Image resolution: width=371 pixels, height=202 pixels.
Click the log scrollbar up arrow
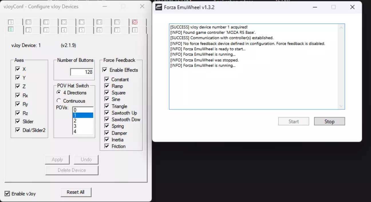(341, 27)
